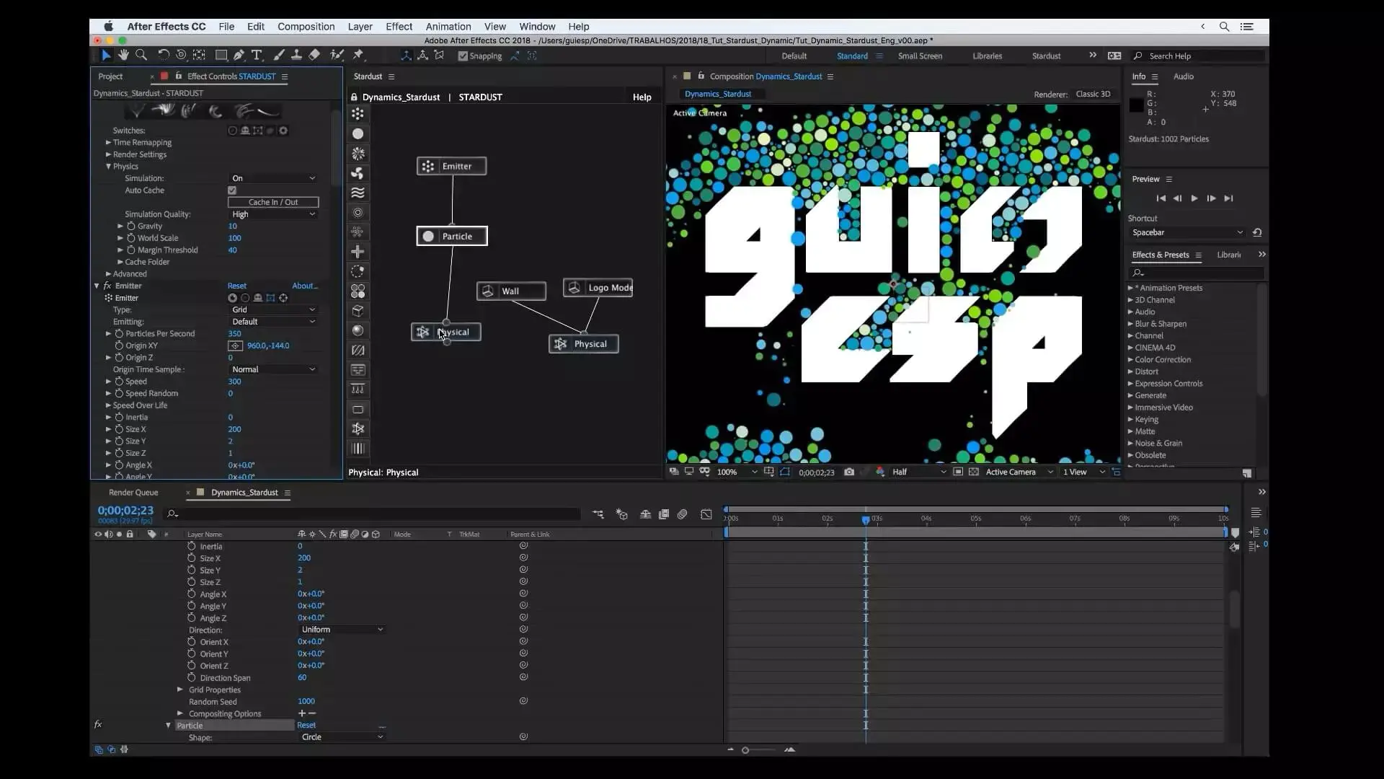This screenshot has width=1384, height=779.
Task: Toggle the Snapping checkbox
Action: [463, 56]
